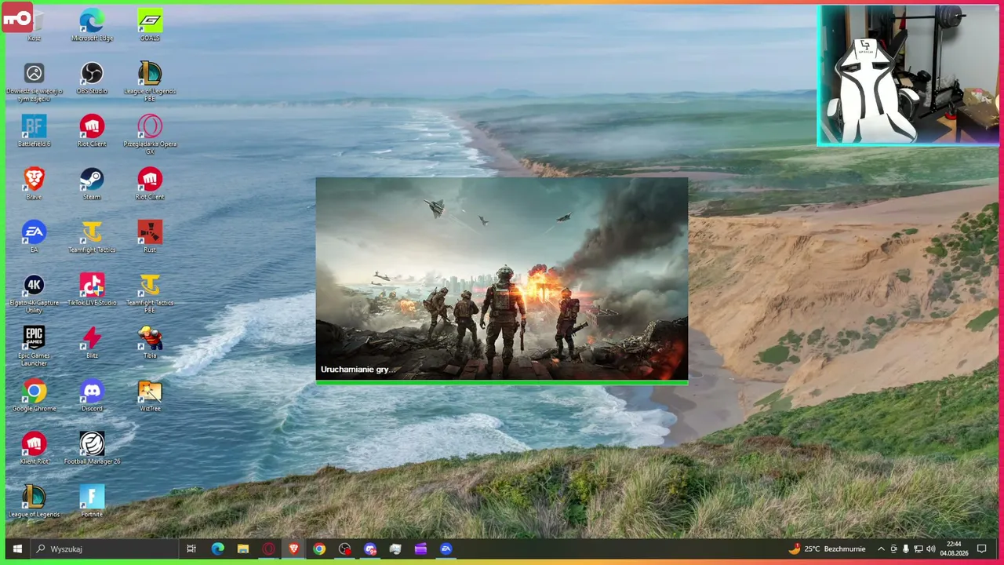Open the Meet Now camera tray icon

893,549
